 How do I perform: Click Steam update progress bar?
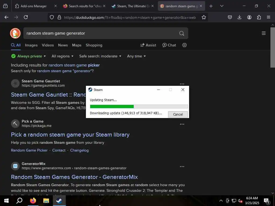point(139,106)
